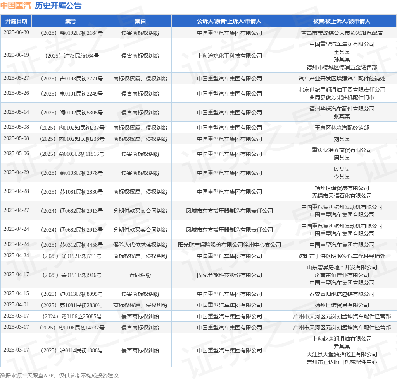Click the 数据来源 天眼查APP footer note
This screenshot has height=379, width=397.
[59, 376]
